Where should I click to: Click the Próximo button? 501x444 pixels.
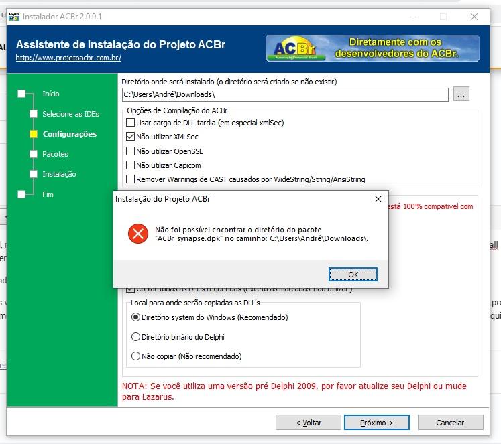point(377,423)
